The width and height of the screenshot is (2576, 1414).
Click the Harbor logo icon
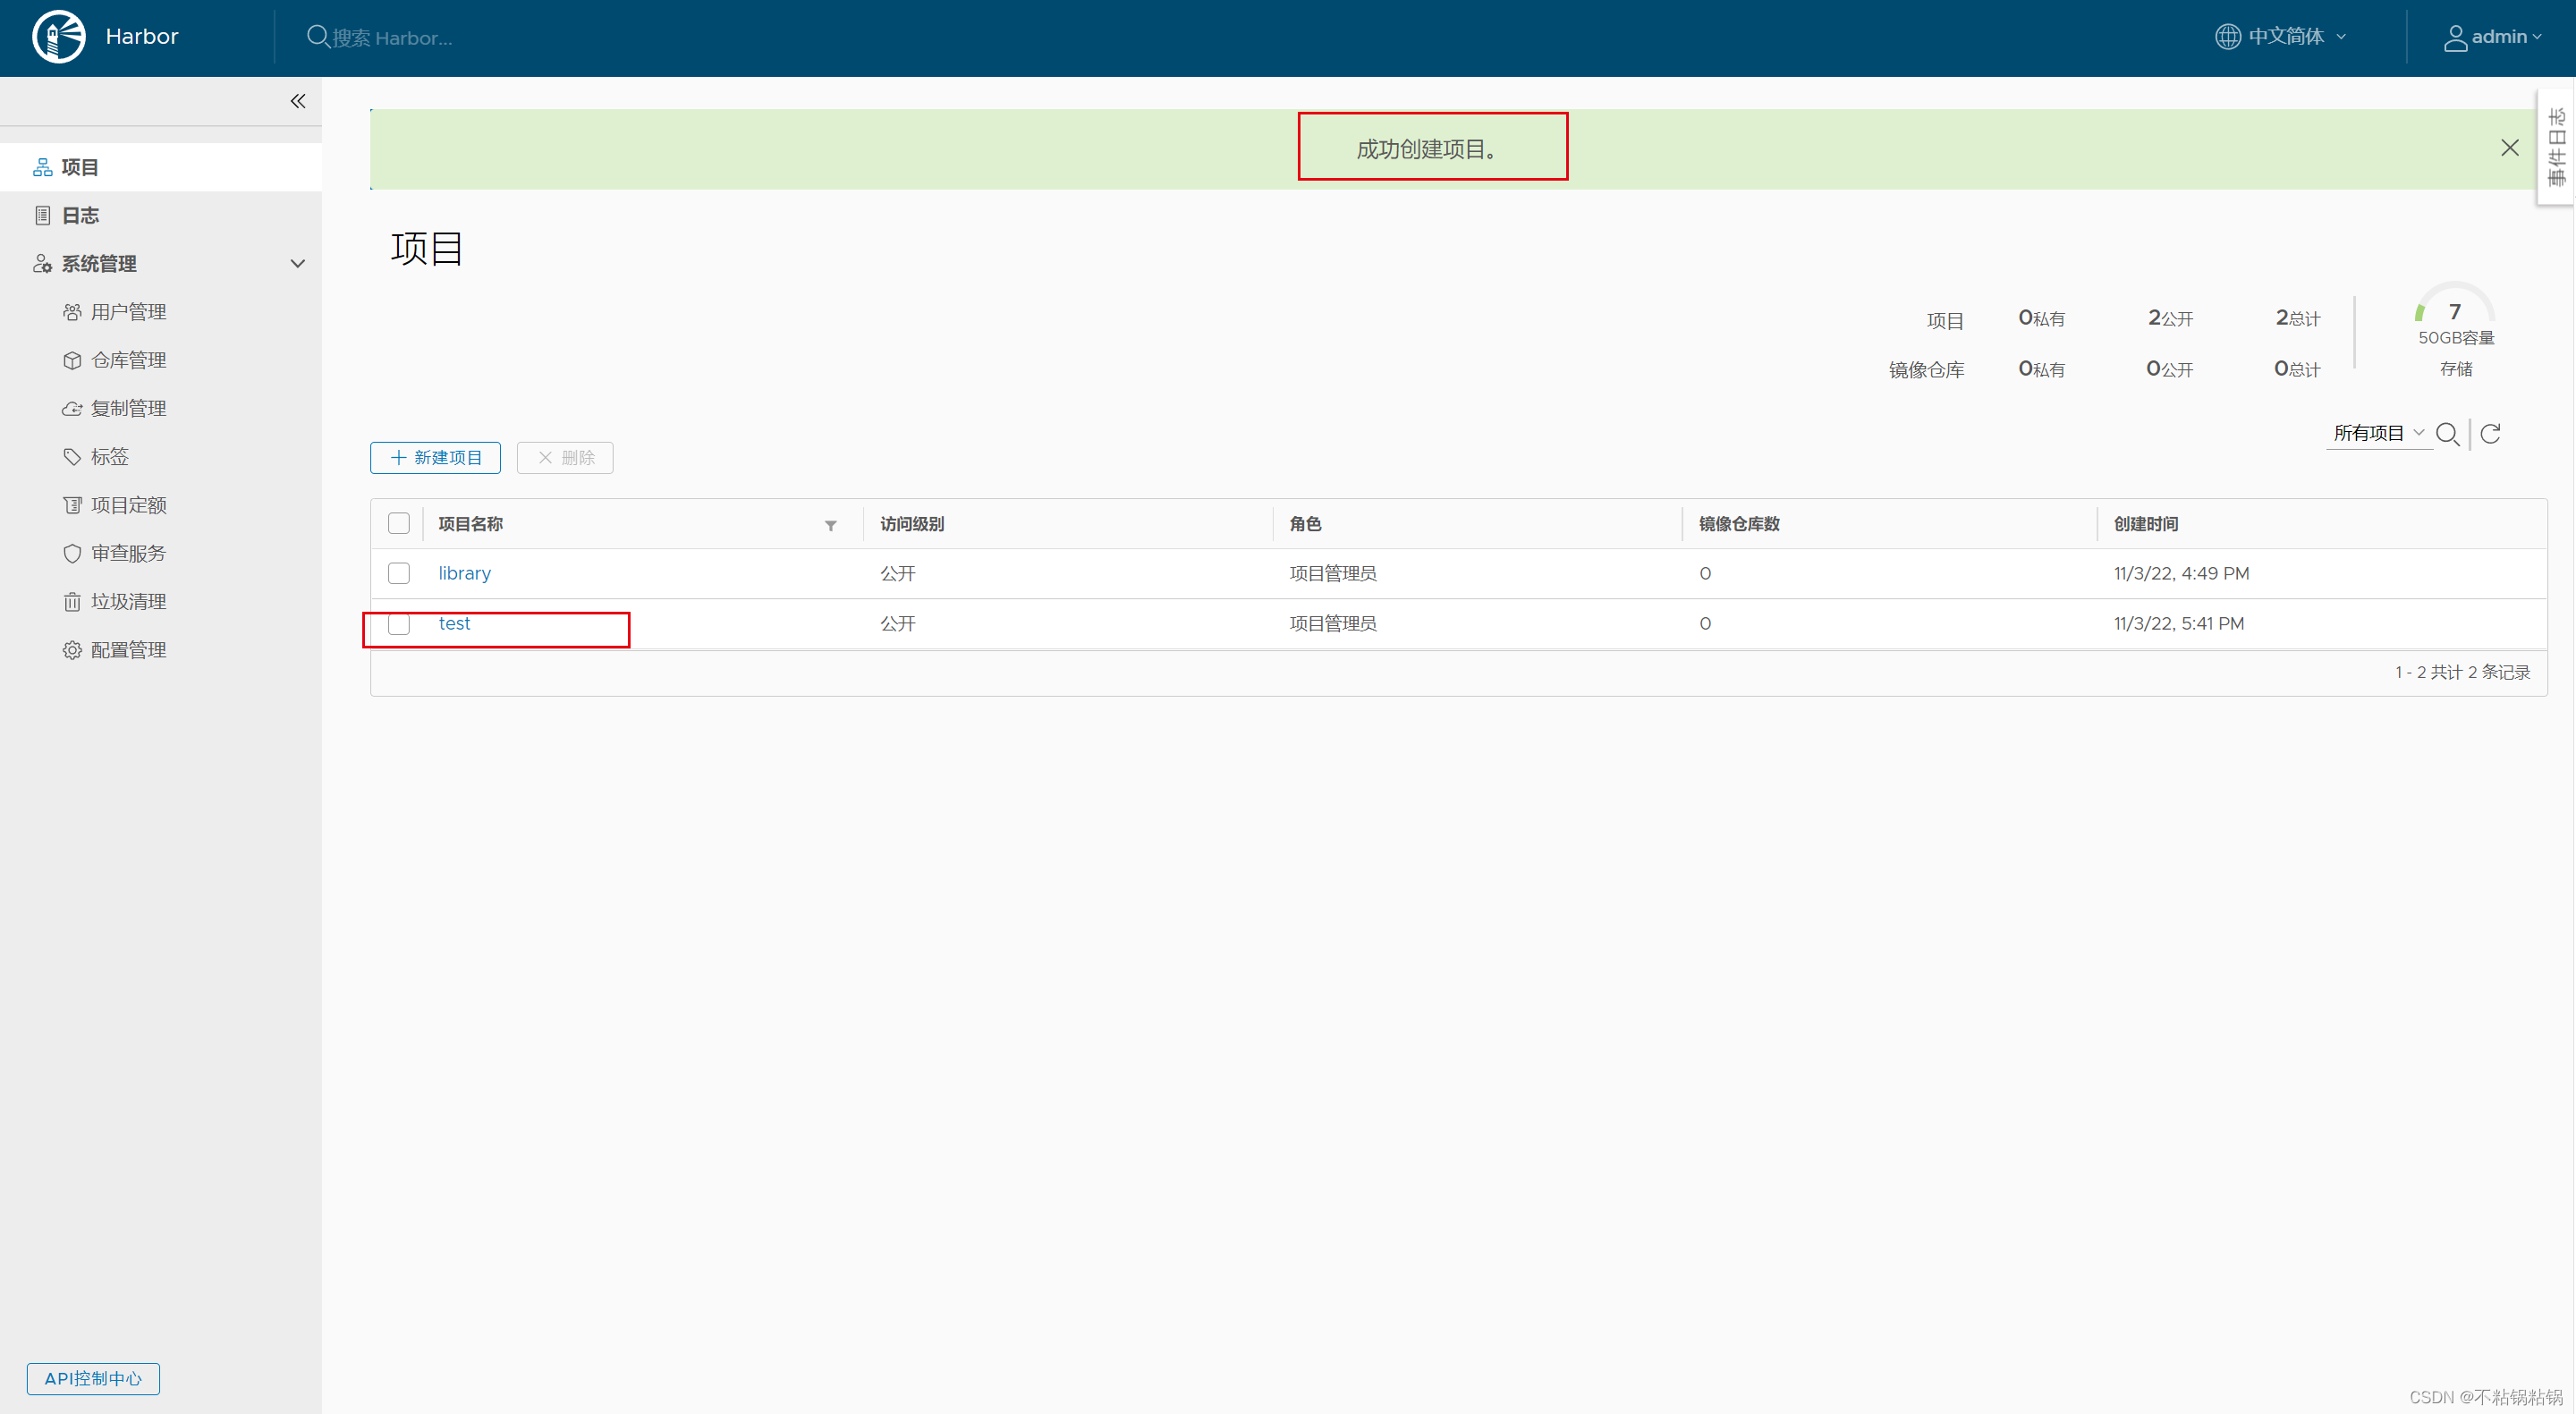coord(59,37)
